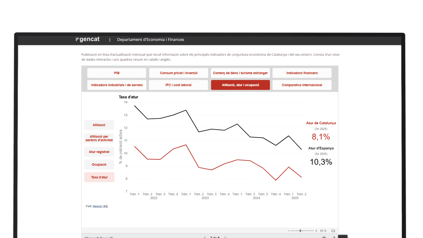The width and height of the screenshot is (423, 238).
Task: Go to Indicadors industrials i de serveis
Action: pyautogui.click(x=117, y=85)
